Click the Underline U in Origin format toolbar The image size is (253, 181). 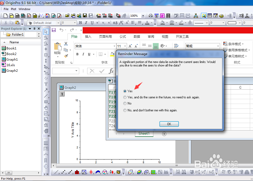tap(92, 23)
